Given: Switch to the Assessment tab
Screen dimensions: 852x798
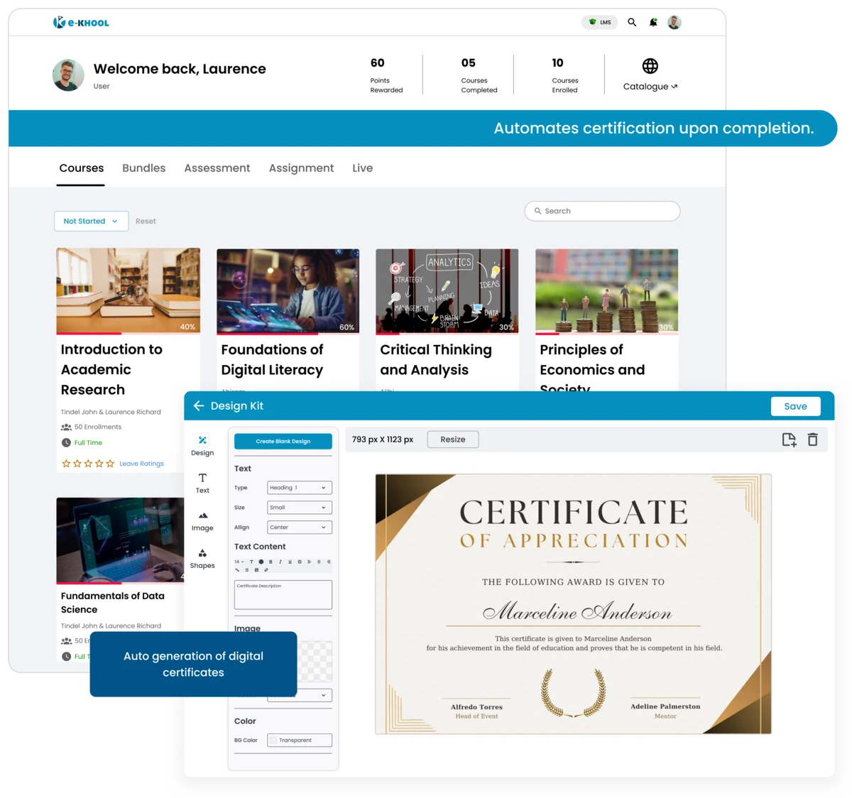Looking at the screenshot, I should point(217,168).
